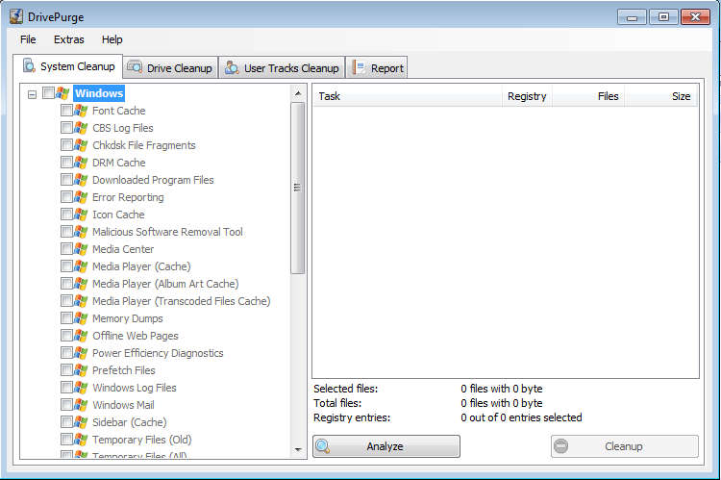721x480 pixels.
Task: Switch to the Report tab
Action: pyautogui.click(x=377, y=68)
